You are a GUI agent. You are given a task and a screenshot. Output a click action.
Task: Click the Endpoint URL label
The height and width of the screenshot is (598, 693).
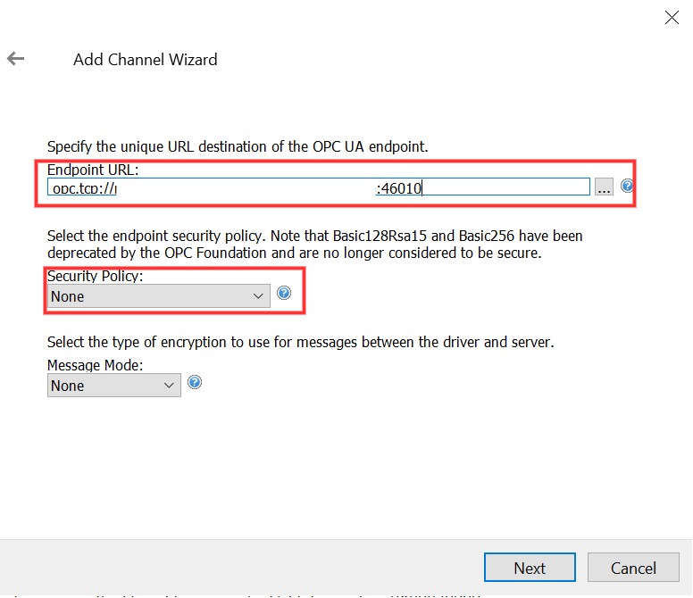click(x=93, y=170)
